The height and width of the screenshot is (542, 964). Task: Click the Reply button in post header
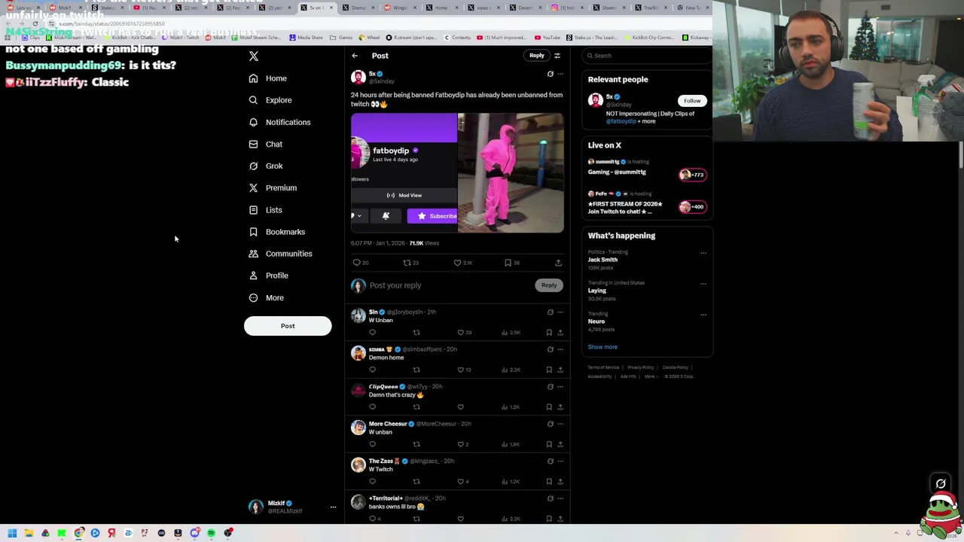[536, 56]
